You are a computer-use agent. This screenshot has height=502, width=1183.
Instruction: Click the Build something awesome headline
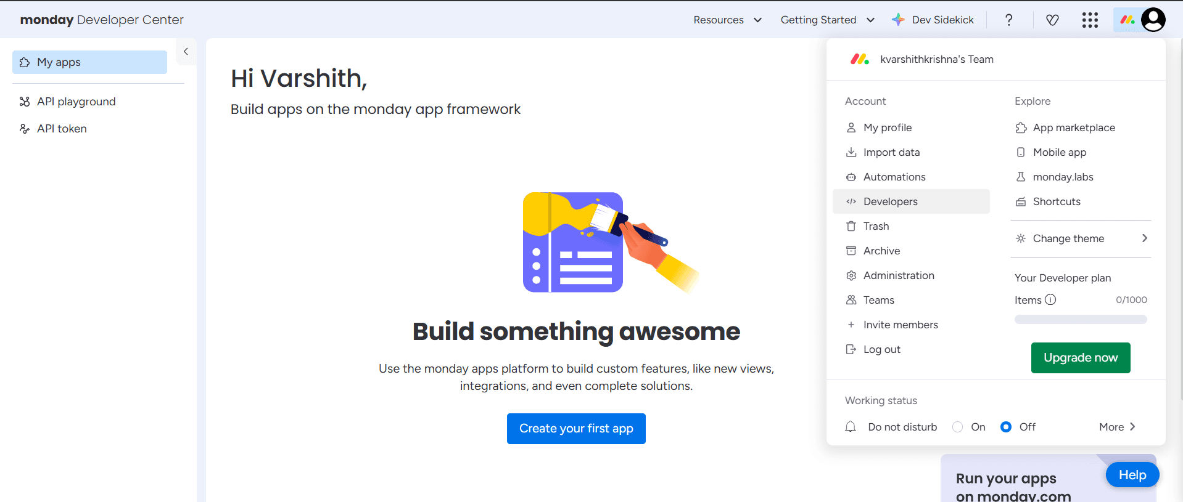(576, 331)
